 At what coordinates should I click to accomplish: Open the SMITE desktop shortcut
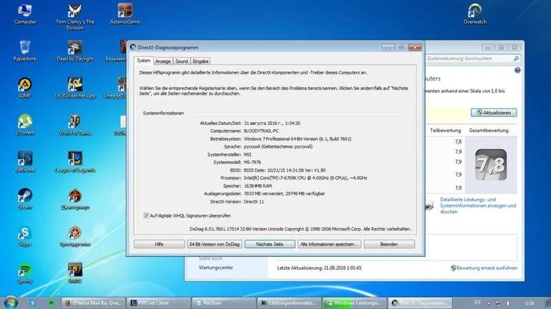[75, 273]
